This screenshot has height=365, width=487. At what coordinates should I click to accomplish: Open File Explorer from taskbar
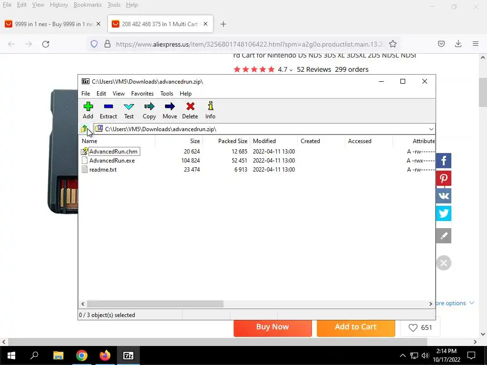tap(58, 355)
